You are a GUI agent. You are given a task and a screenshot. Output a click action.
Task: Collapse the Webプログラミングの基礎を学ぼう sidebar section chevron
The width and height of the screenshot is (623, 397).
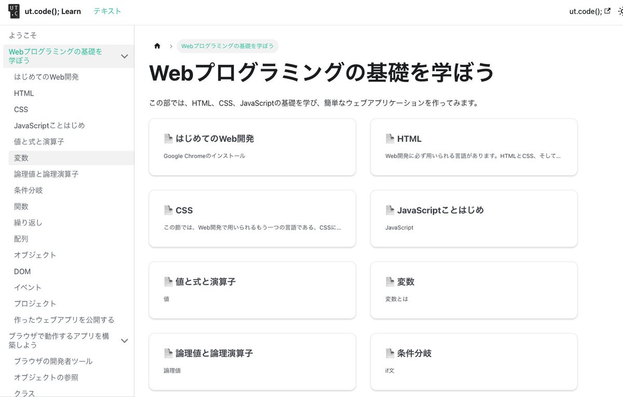pyautogui.click(x=125, y=56)
